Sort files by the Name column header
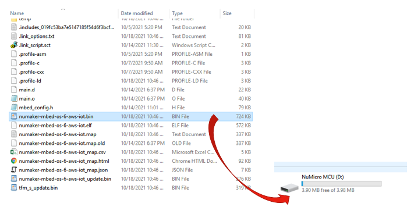 pyautogui.click(x=17, y=13)
